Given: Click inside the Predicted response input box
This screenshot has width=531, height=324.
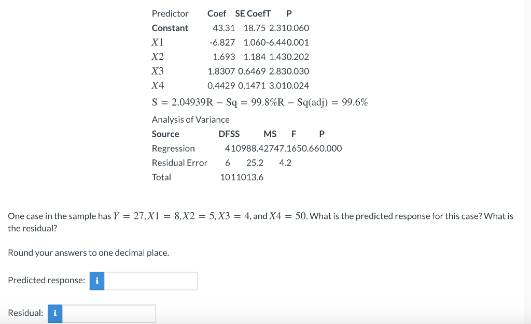Looking at the screenshot, I should tap(150, 281).
